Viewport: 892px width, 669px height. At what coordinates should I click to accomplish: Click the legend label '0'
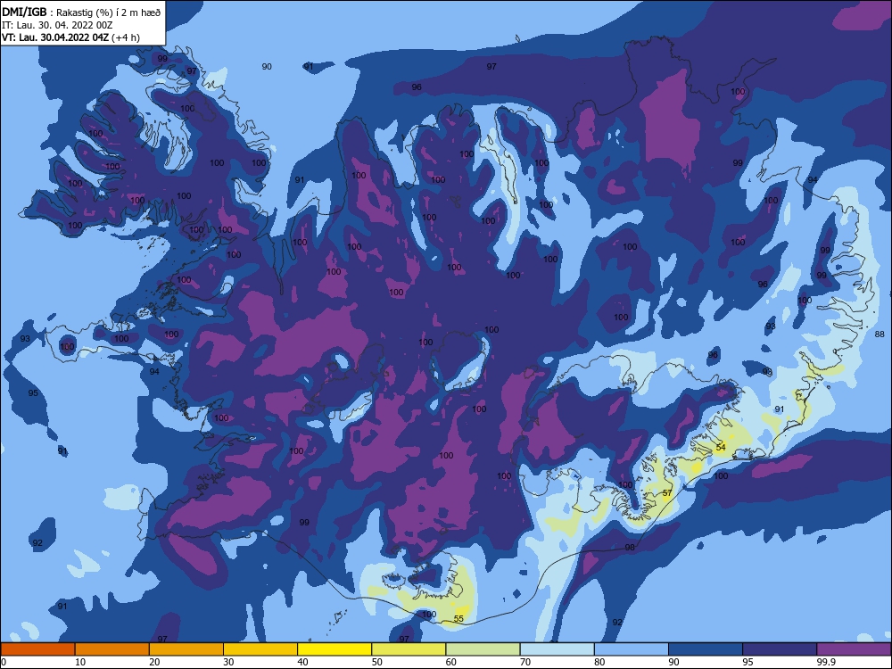click(x=4, y=662)
